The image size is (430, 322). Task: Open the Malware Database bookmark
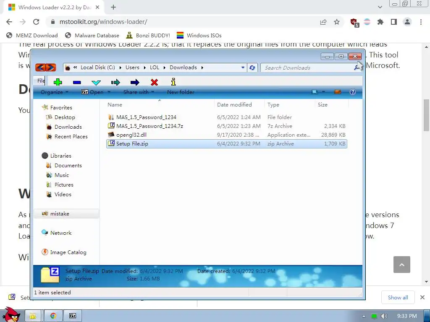(92, 36)
